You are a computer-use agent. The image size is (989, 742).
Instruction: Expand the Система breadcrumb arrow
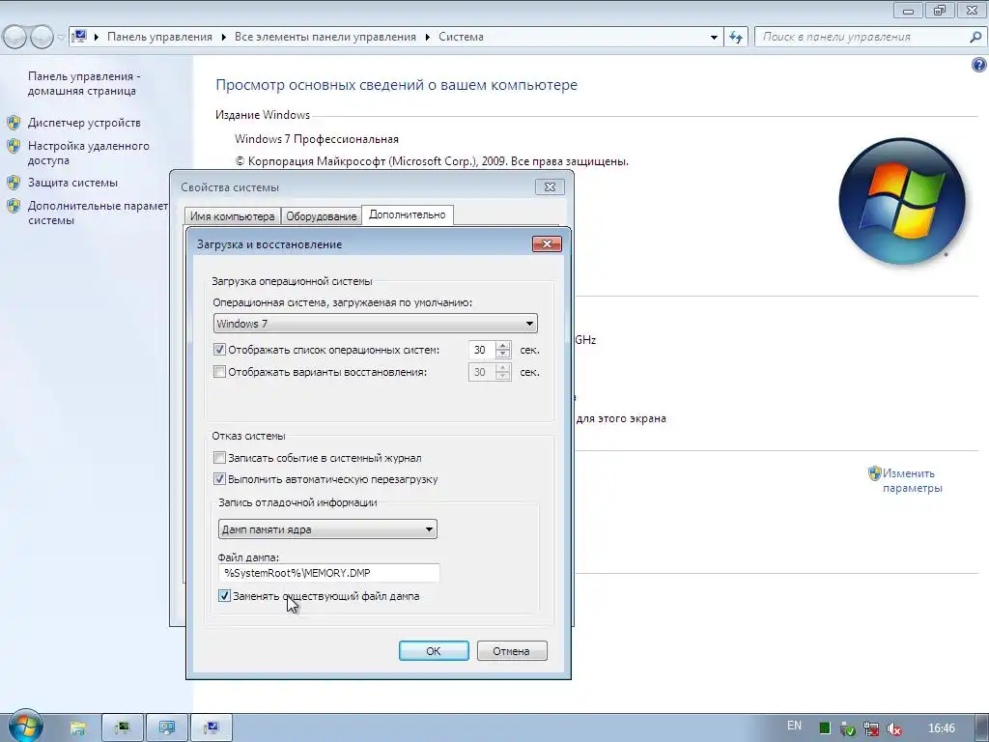click(427, 37)
